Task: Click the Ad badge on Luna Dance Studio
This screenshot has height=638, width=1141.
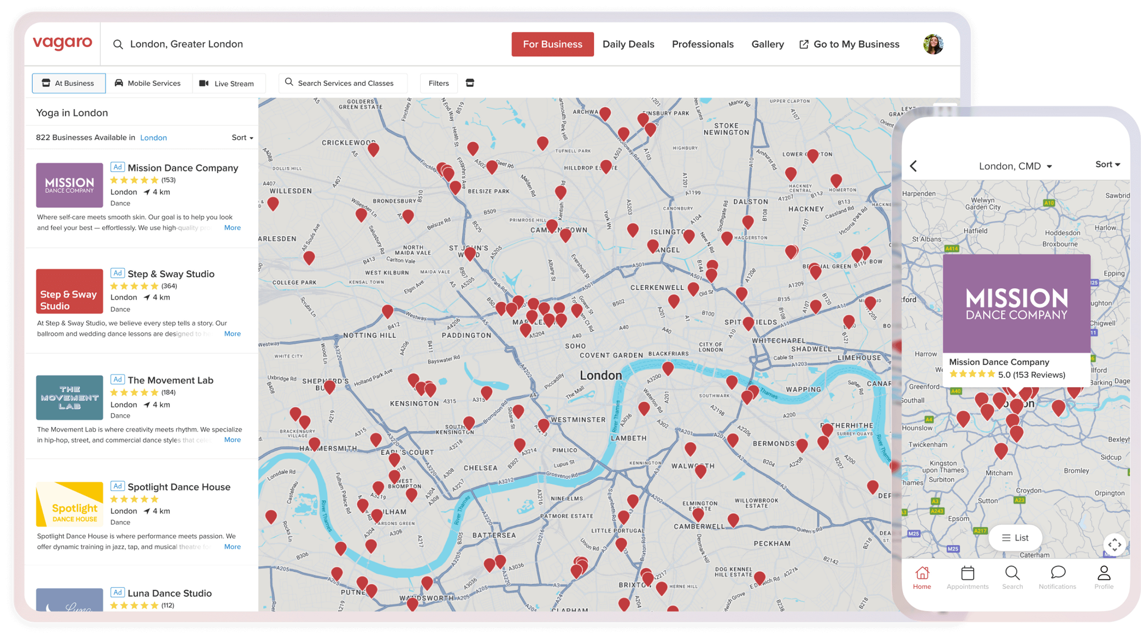Action: tap(117, 592)
